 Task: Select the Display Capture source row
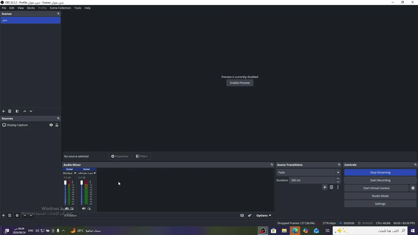coord(30,125)
